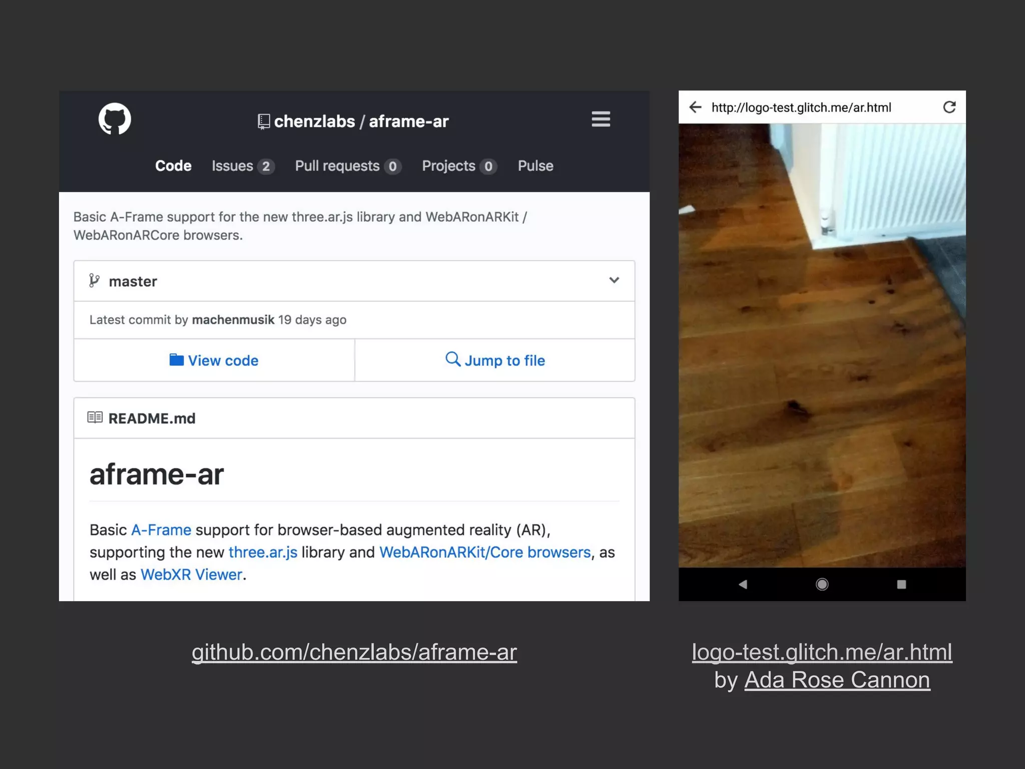Tap the Android recents square button
The height and width of the screenshot is (769, 1025).
click(901, 584)
